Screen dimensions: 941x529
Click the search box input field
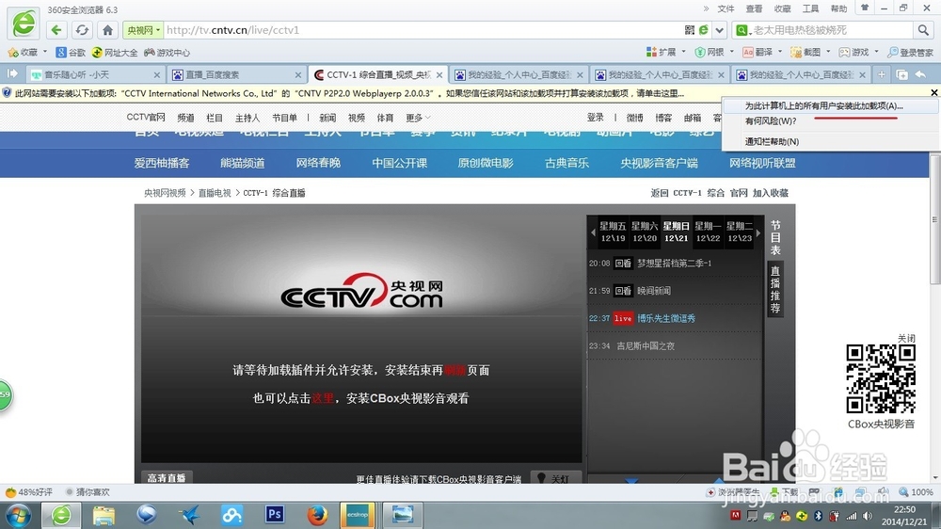pyautogui.click(x=832, y=30)
